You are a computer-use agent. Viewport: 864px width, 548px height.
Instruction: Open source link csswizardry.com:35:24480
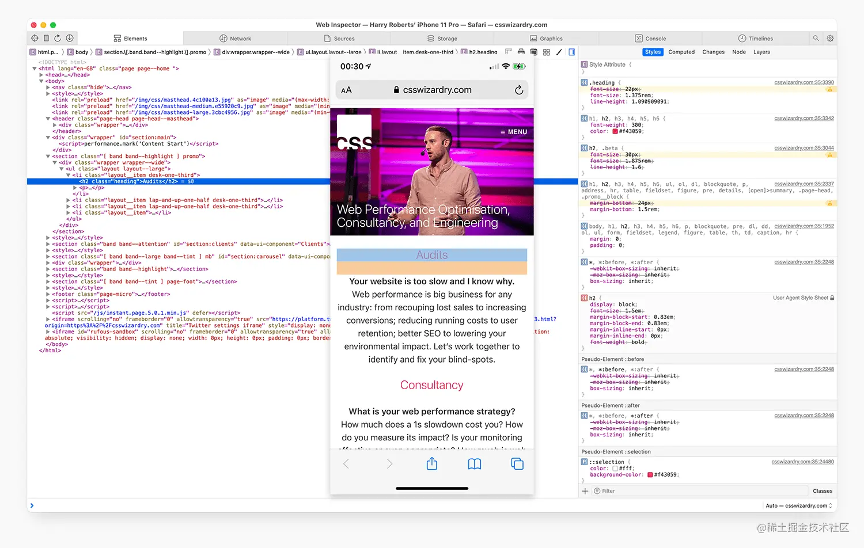(x=803, y=462)
